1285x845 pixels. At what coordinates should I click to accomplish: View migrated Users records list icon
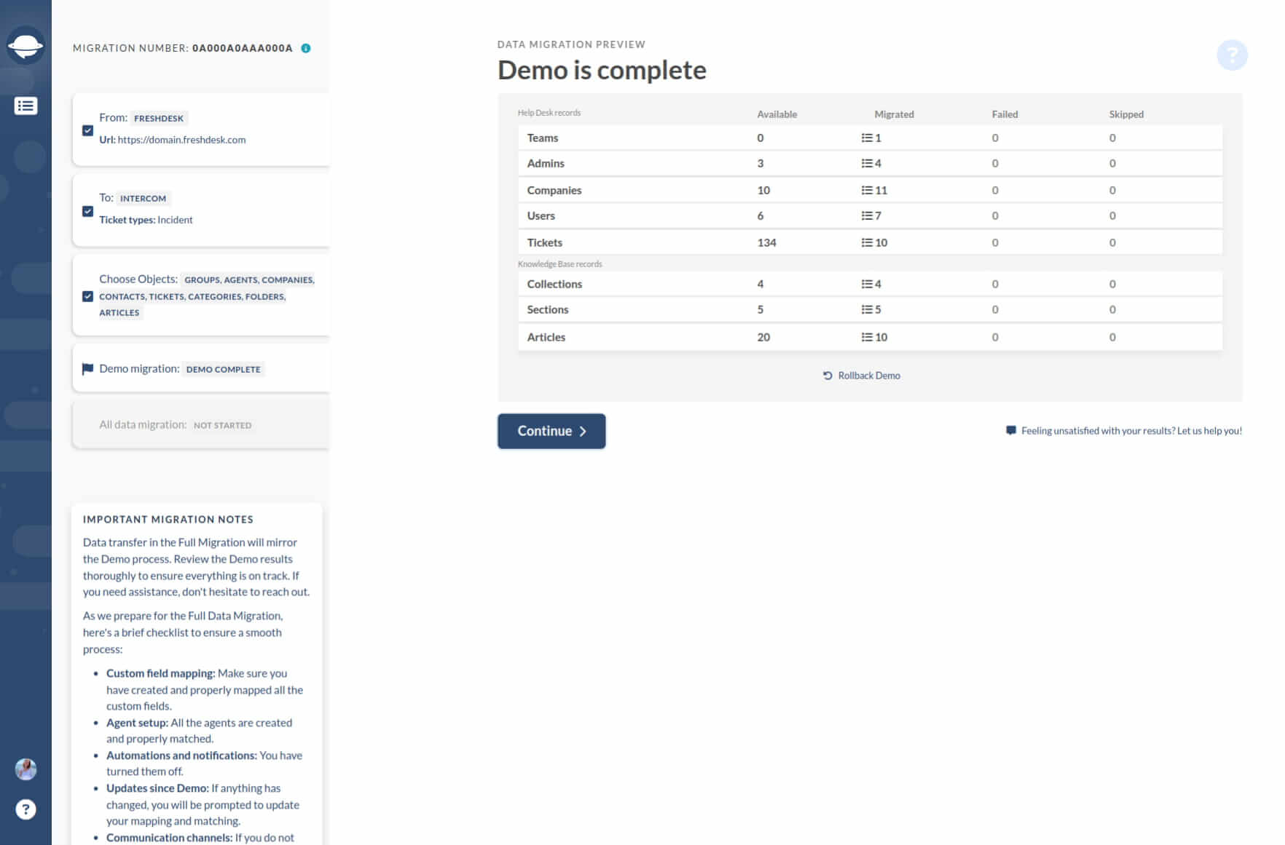pyautogui.click(x=866, y=215)
